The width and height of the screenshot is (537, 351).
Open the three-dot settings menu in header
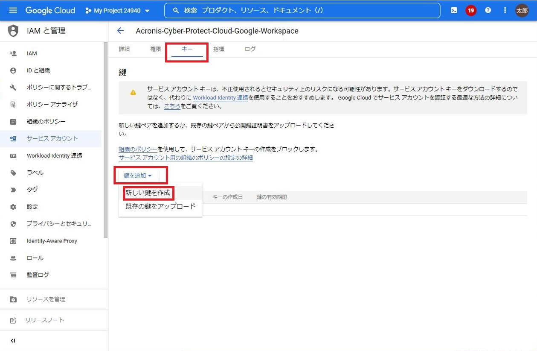coord(505,10)
